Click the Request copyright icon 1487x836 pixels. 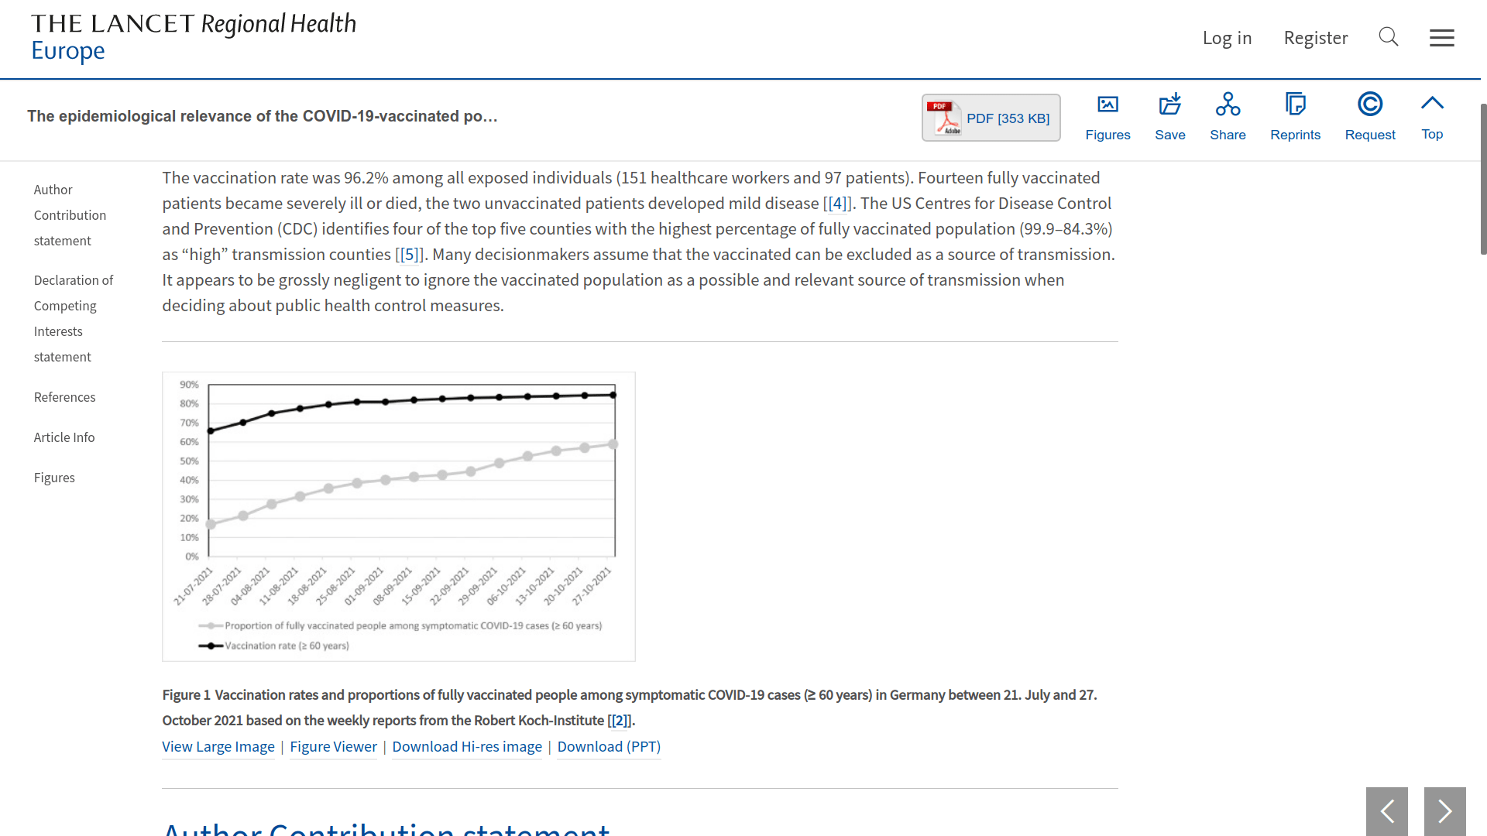coord(1370,118)
